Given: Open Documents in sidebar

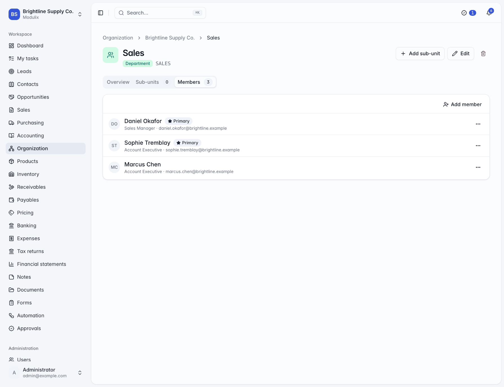Looking at the screenshot, I should click(46, 290).
